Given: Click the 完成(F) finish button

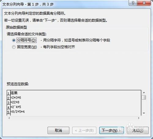Looking at the screenshot, I should click(138, 130).
